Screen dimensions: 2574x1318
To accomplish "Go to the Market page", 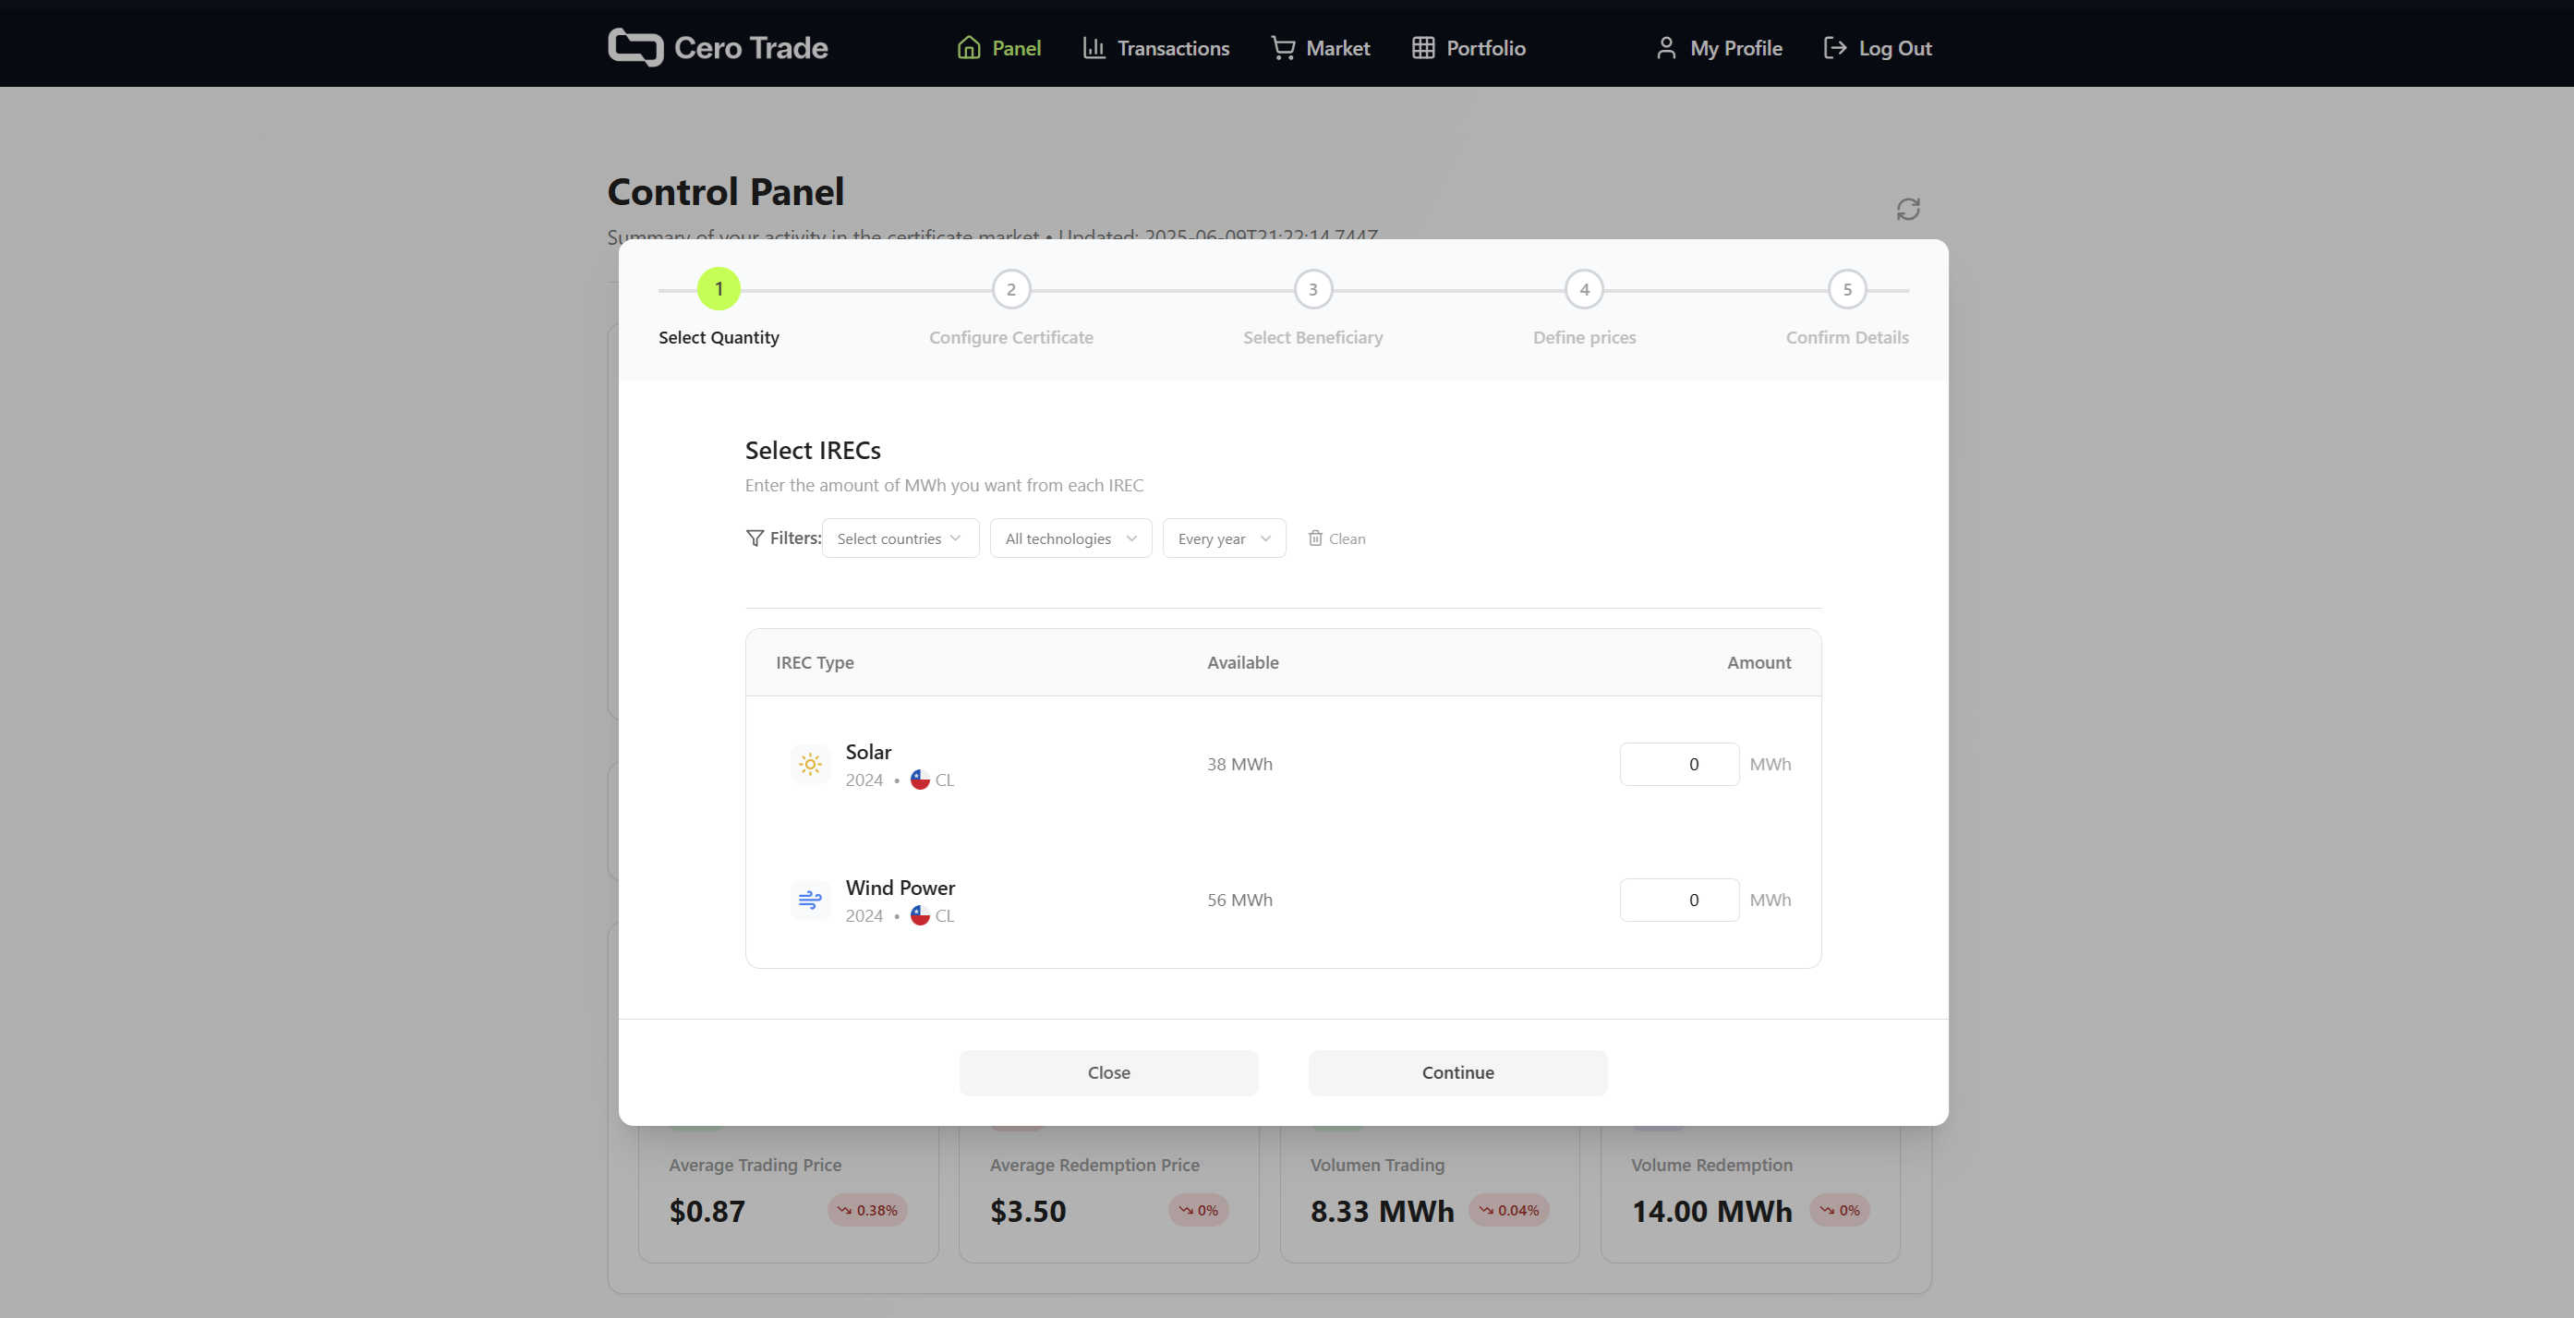I will click(1320, 48).
